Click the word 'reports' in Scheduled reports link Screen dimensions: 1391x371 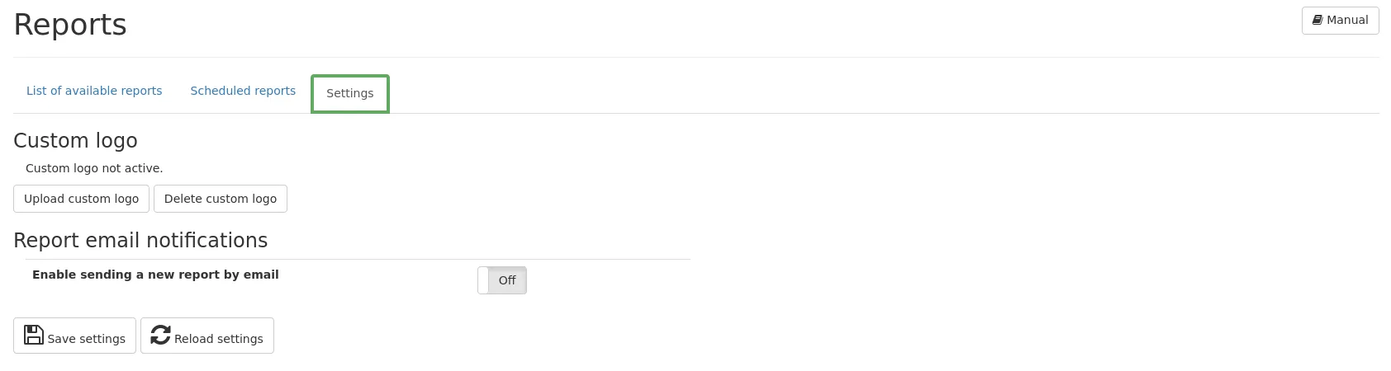tap(275, 91)
